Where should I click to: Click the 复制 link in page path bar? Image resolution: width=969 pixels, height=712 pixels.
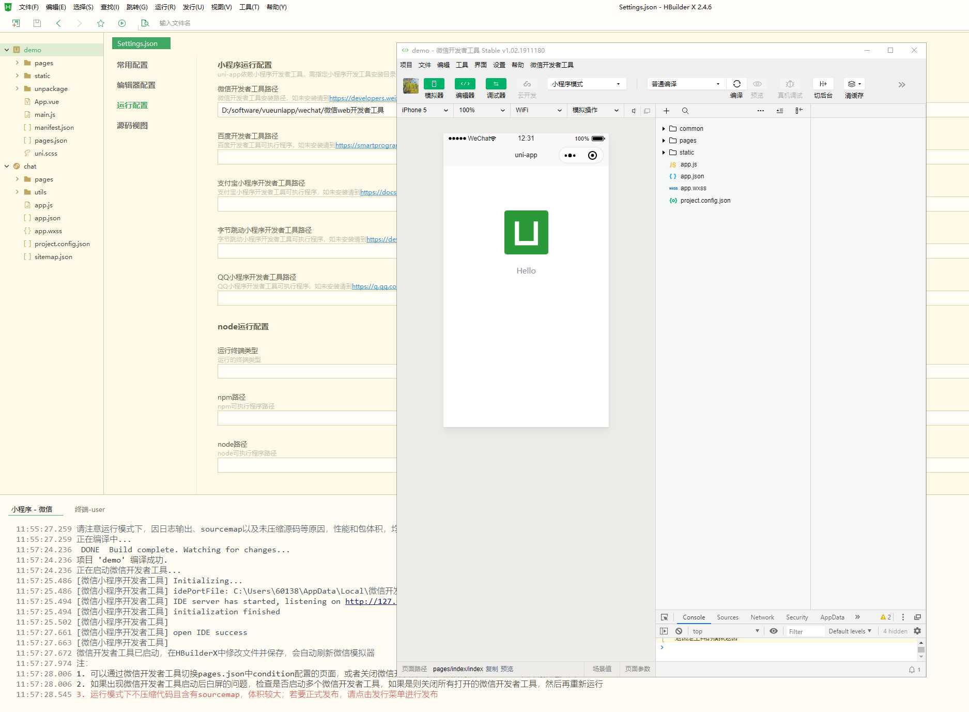coord(492,669)
